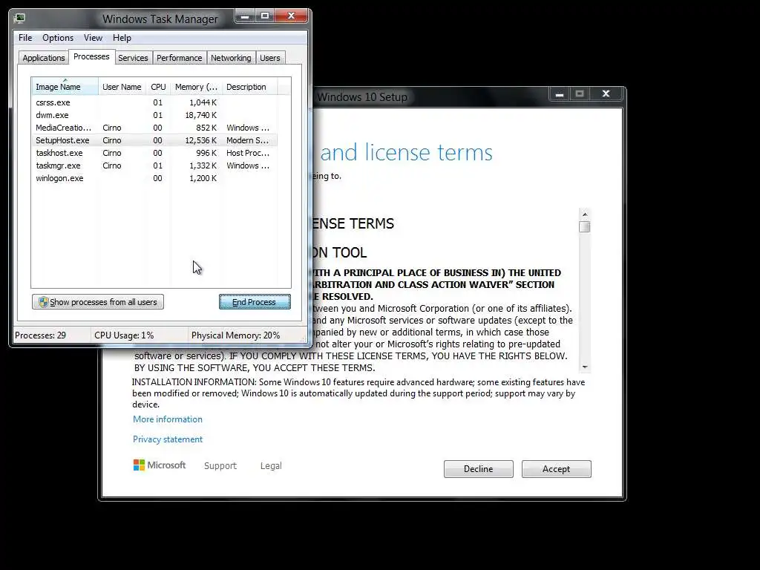Click Show processes from all users
The width and height of the screenshot is (760, 570).
point(98,302)
